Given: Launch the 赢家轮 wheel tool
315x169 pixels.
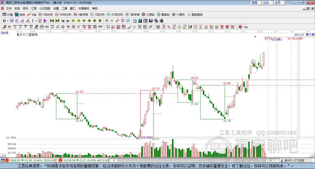Looking at the screenshot, I should pos(163,15).
